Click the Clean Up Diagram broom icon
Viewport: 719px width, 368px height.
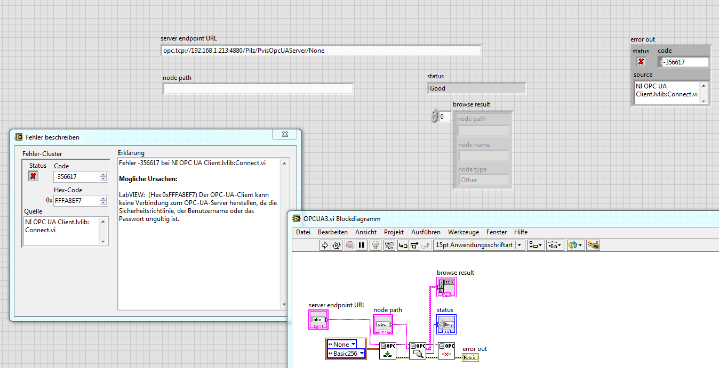click(593, 245)
